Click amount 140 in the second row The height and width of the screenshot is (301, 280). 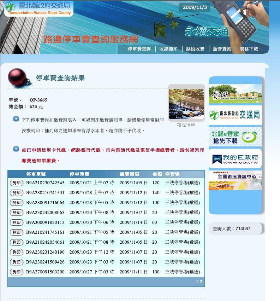click(x=156, y=192)
